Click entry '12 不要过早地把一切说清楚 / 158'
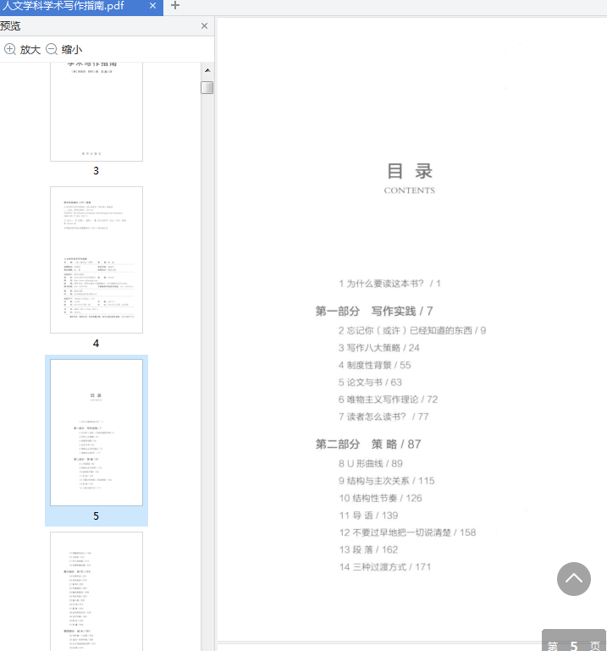The width and height of the screenshot is (607, 651). click(407, 532)
